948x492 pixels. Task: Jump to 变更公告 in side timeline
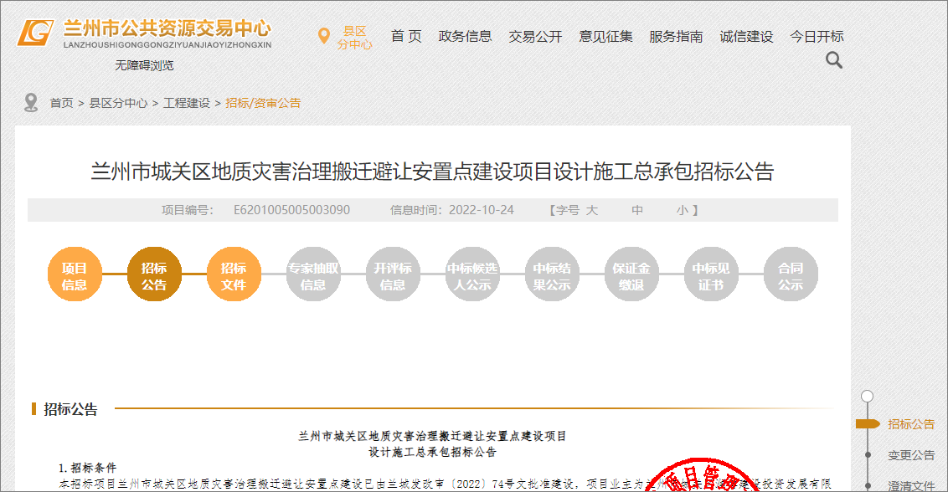pos(911,455)
